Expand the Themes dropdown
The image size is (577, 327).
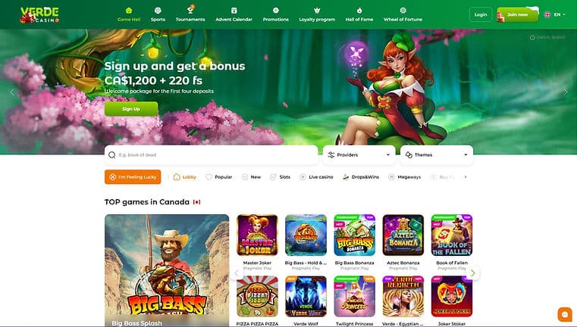point(437,155)
